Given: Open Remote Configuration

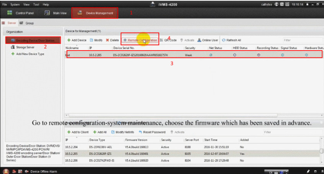Looking at the screenshot, I should tap(140, 40).
